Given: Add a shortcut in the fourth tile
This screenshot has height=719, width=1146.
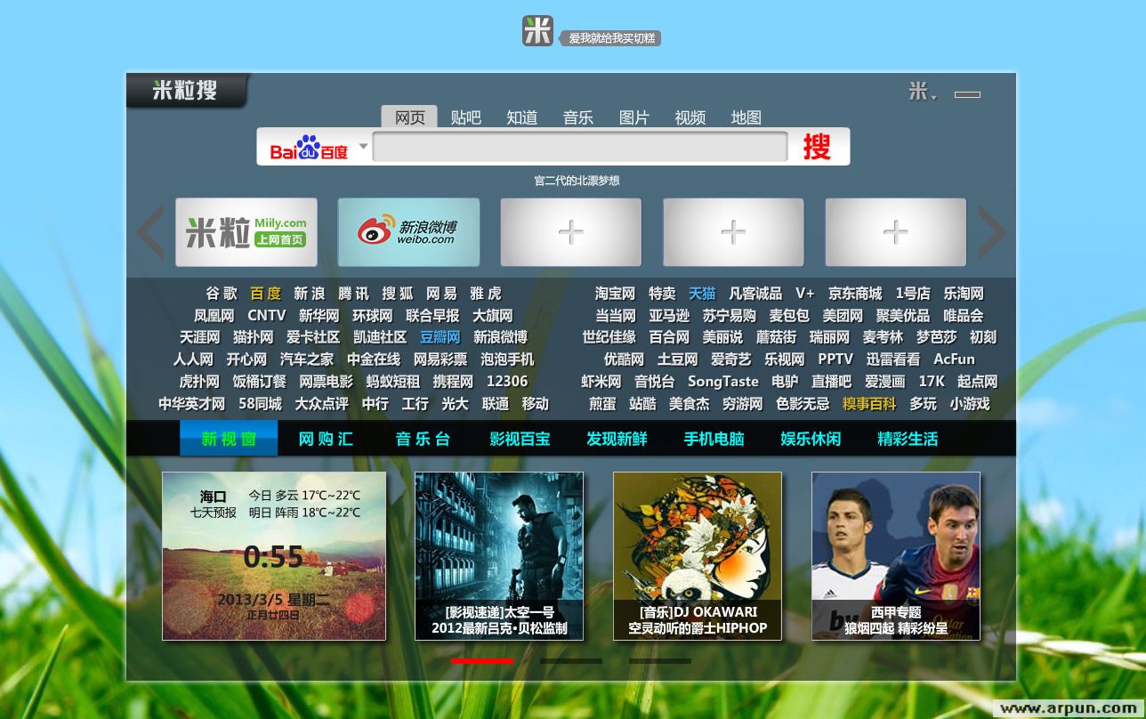Looking at the screenshot, I should (x=733, y=232).
